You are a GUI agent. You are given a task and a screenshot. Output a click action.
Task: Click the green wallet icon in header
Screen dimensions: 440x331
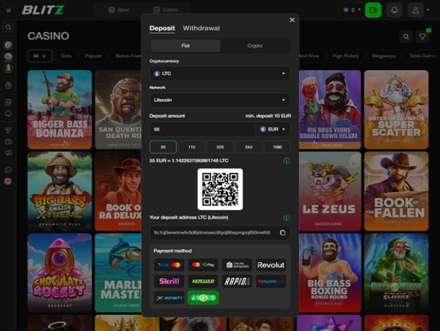[373, 10]
